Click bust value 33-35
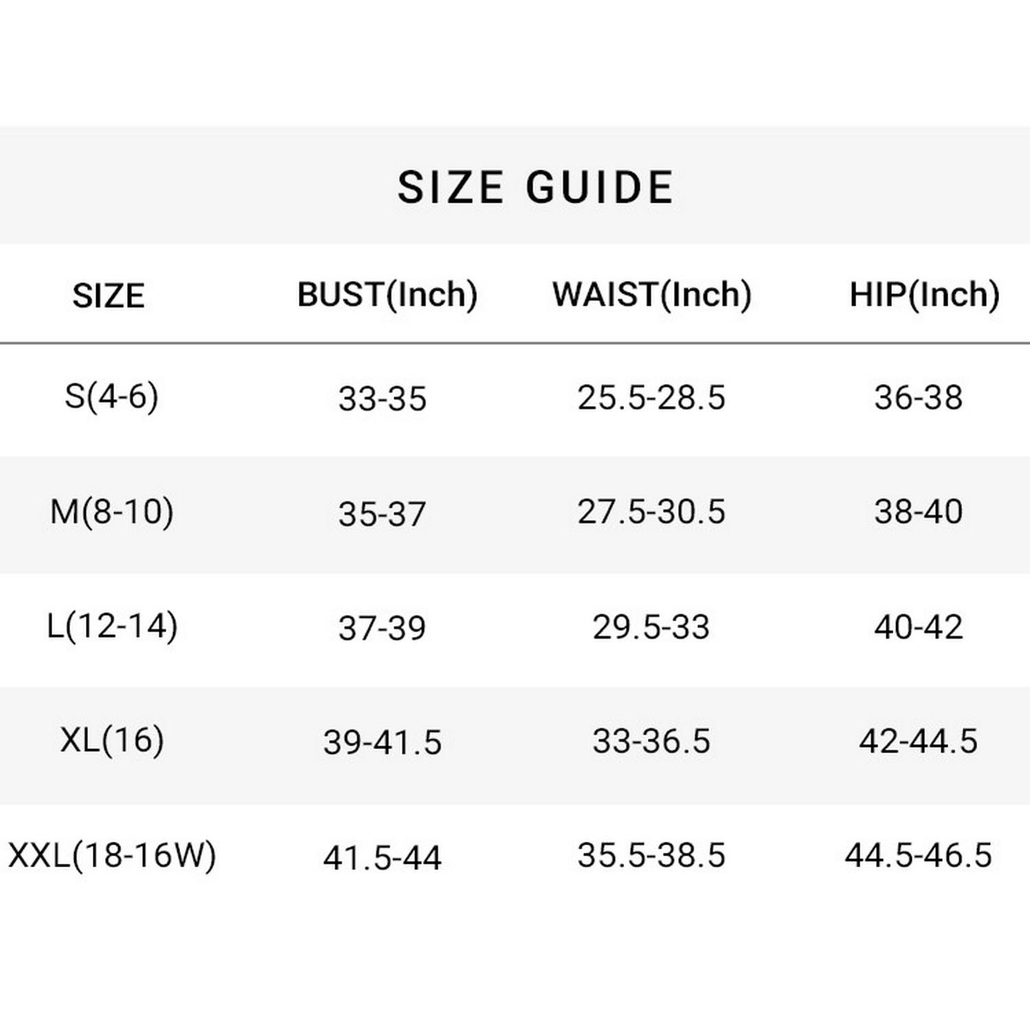 point(382,398)
